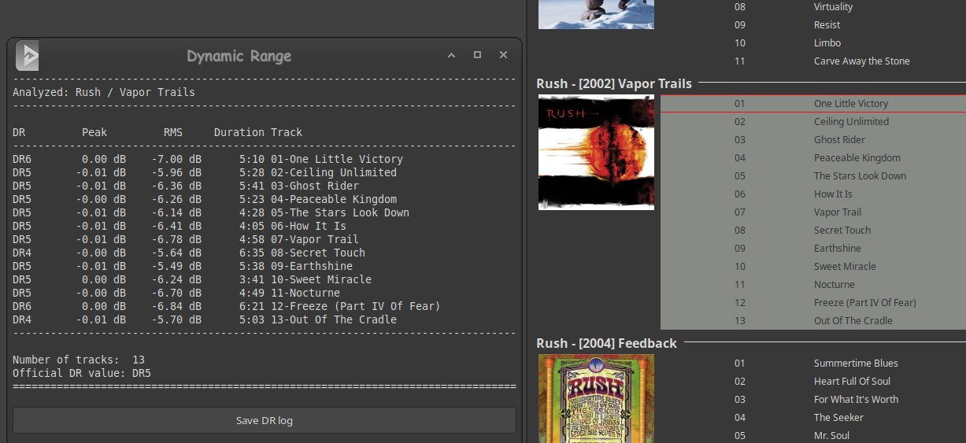This screenshot has width=966, height=443.
Task: Select track One Little Victory in playlist
Action: pos(813,103)
